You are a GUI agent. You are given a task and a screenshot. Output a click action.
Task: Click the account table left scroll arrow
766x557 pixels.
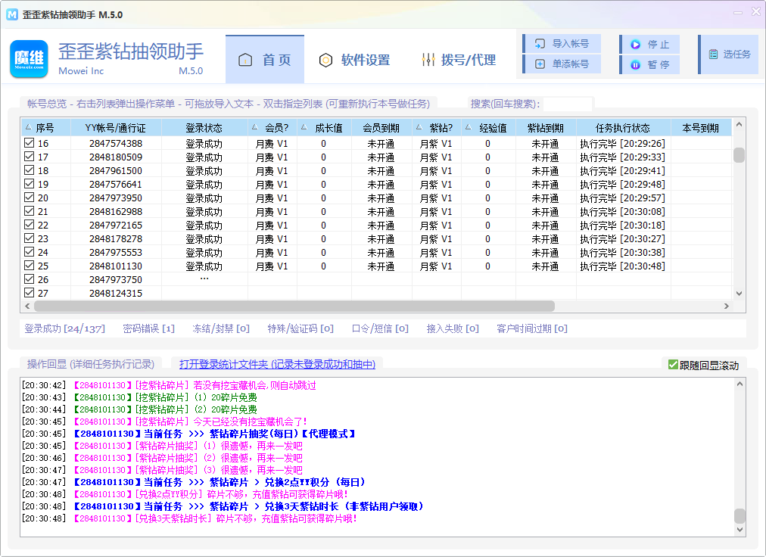pos(27,306)
